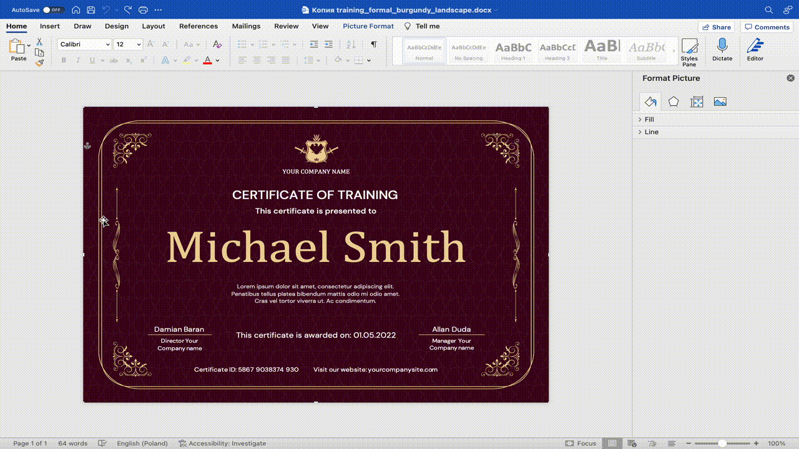The height and width of the screenshot is (449, 799).
Task: Click the Clear Formatting icon
Action: (217, 44)
